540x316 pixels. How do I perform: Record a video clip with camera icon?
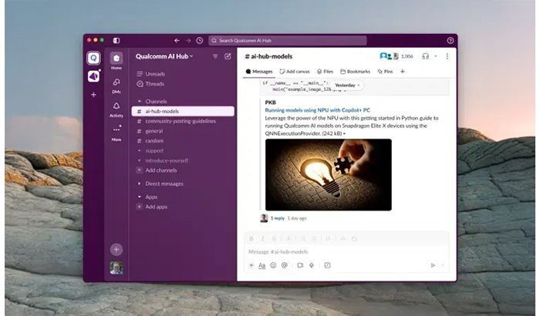[300, 265]
